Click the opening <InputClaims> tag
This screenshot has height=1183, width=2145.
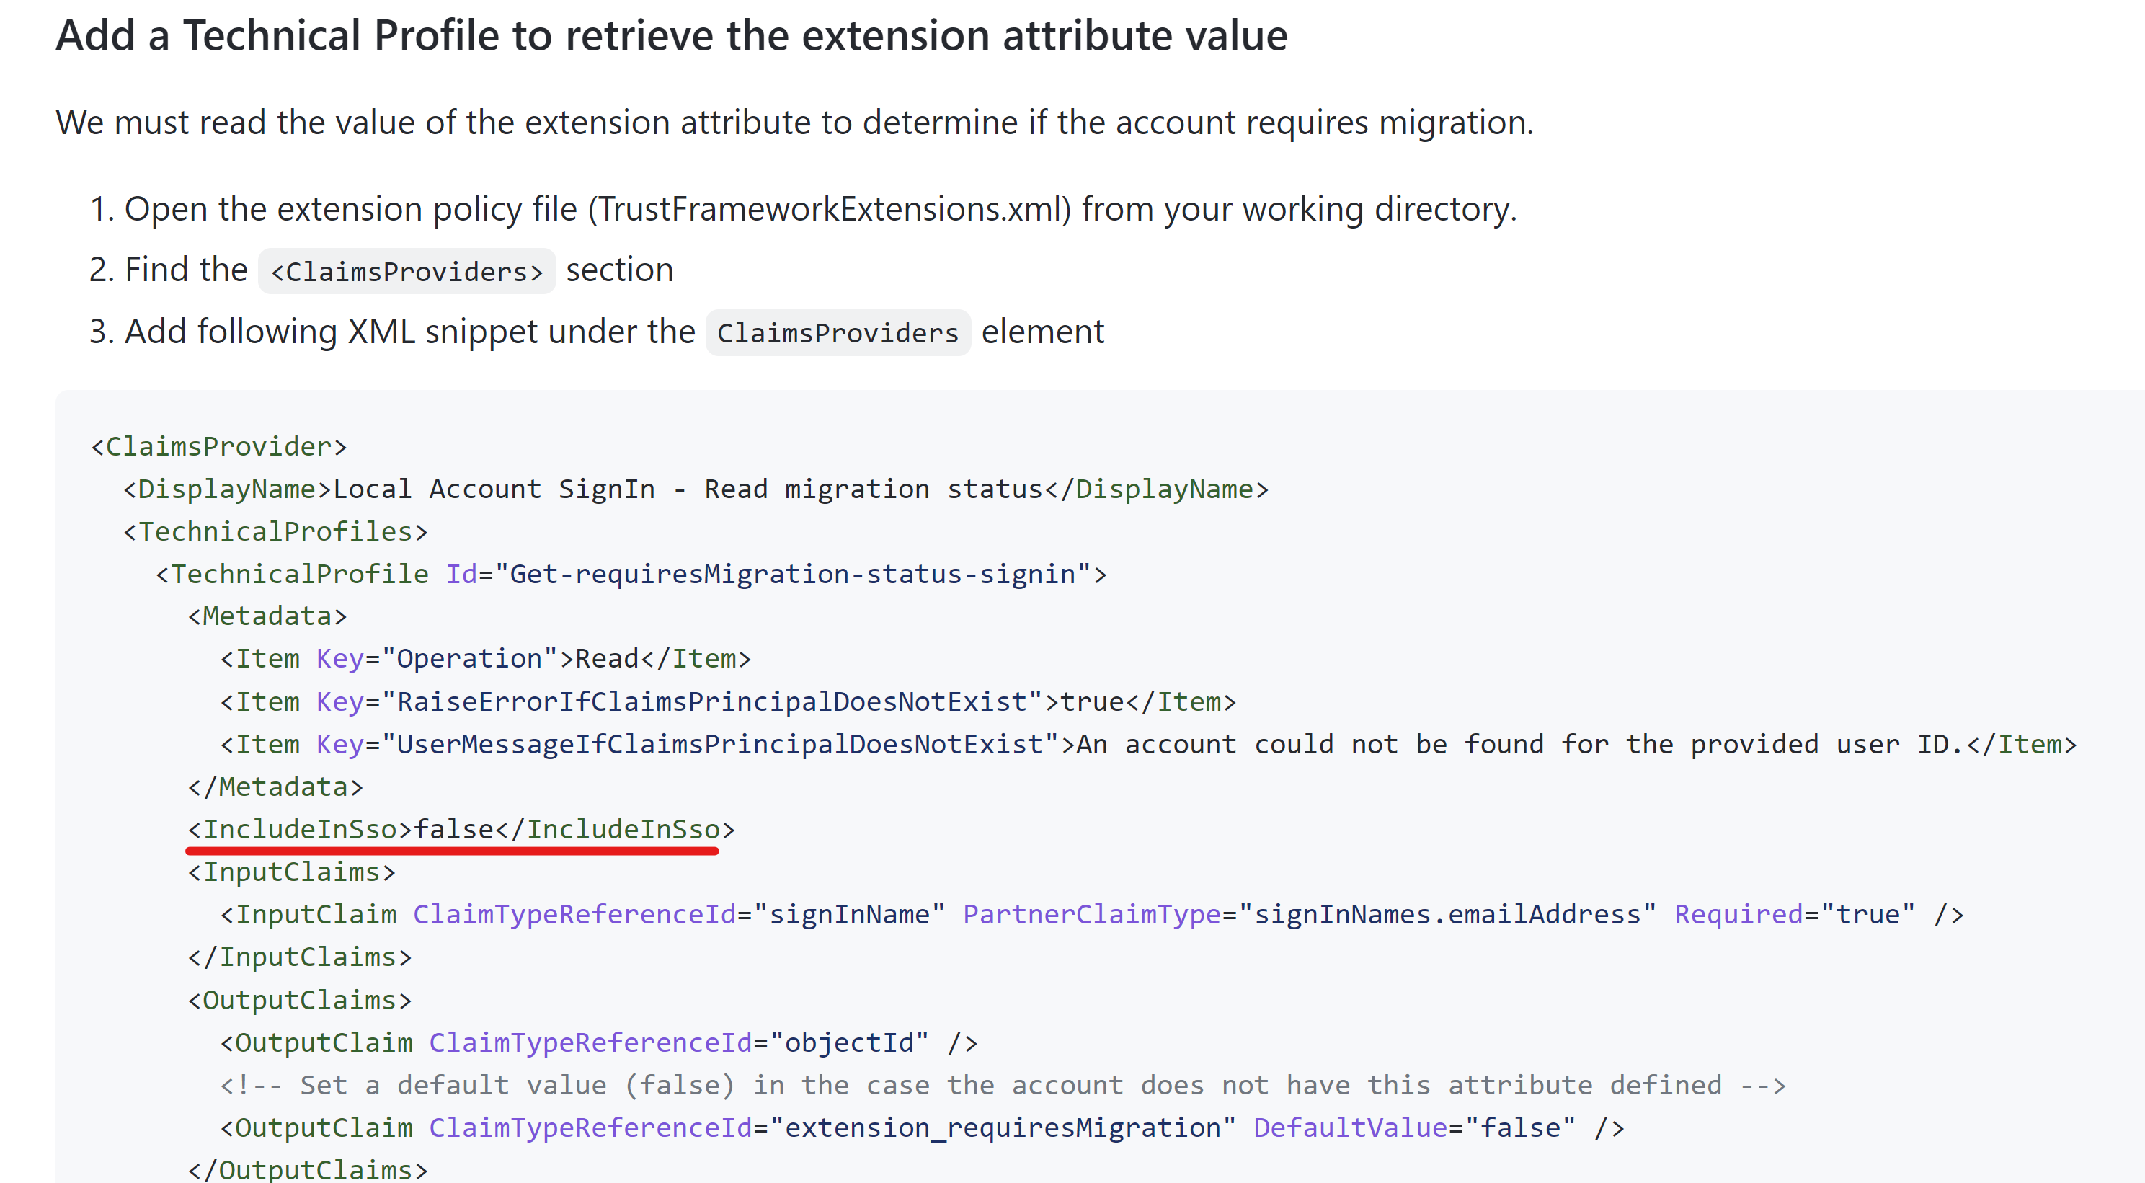point(291,872)
